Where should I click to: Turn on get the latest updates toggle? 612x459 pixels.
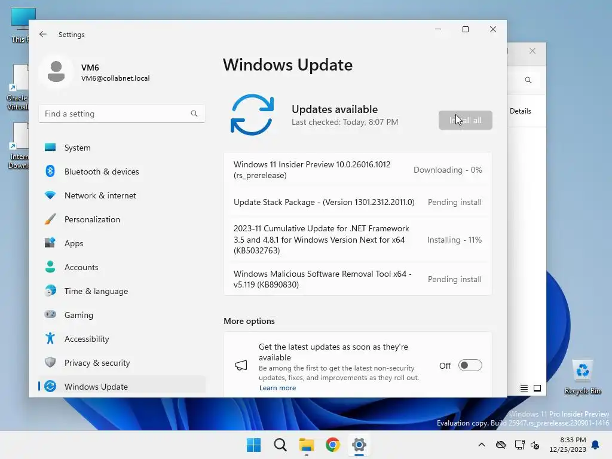tap(470, 365)
